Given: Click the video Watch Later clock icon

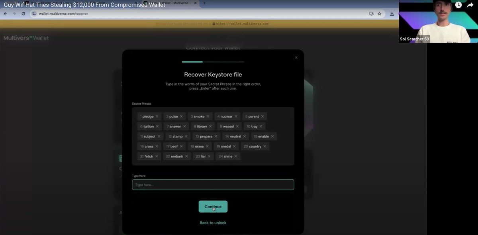Looking at the screenshot, I should (x=458, y=5).
